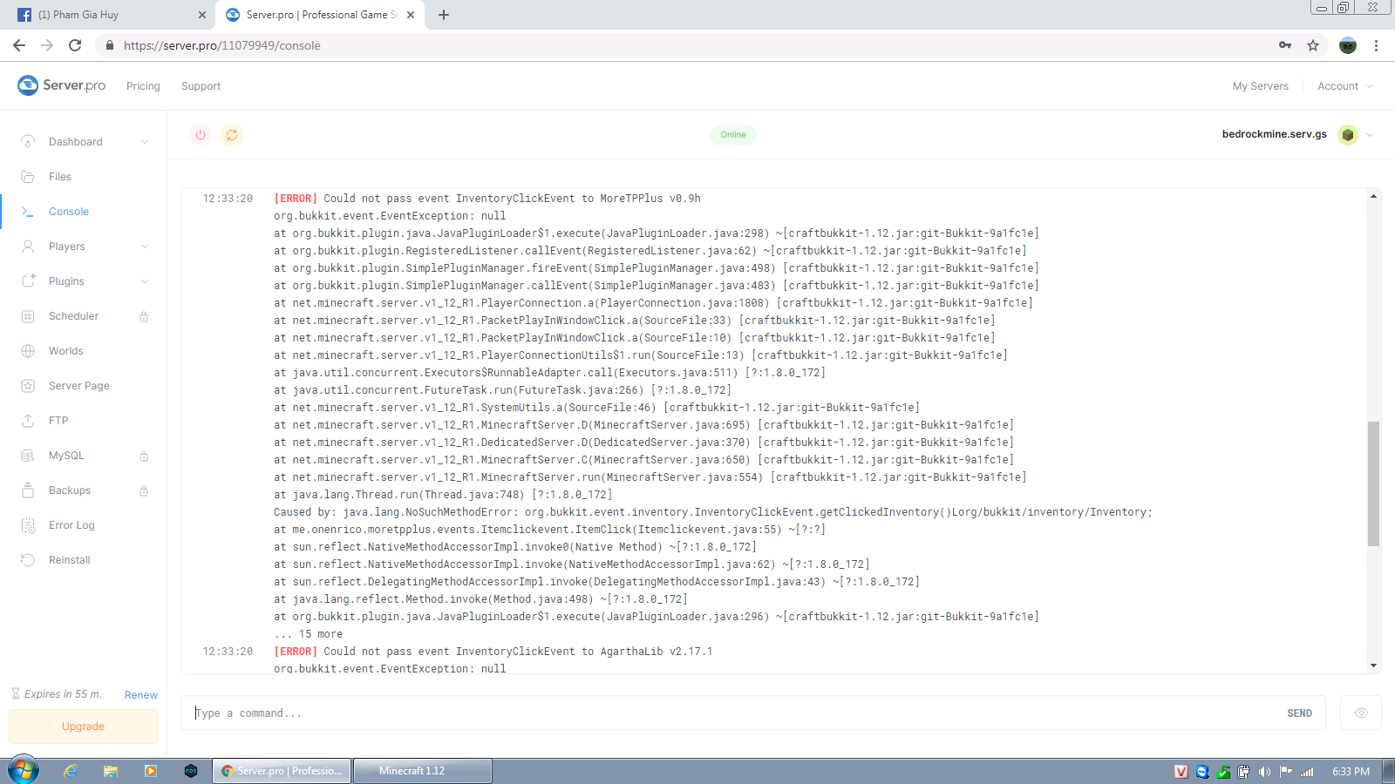Viewport: 1395px width, 784px height.
Task: Select the Server.pro browser tab
Action: (320, 15)
